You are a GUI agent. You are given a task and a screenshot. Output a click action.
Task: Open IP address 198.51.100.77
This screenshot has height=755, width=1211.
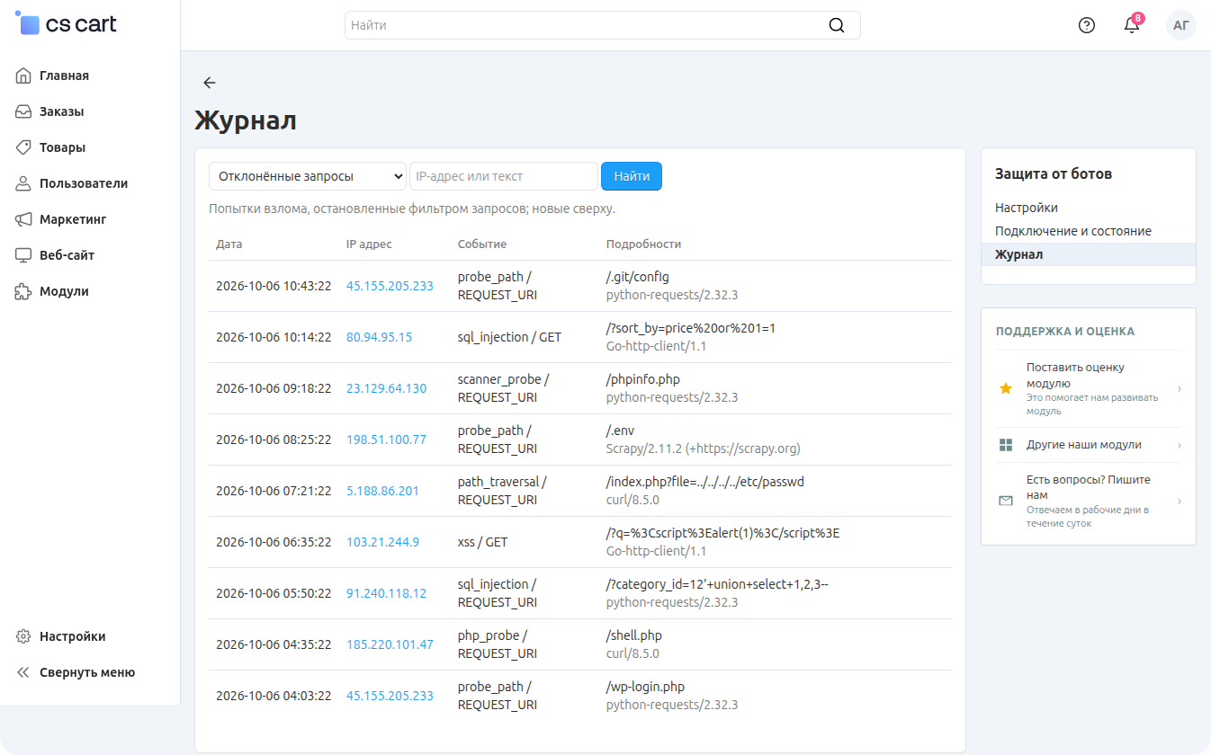pyautogui.click(x=386, y=440)
